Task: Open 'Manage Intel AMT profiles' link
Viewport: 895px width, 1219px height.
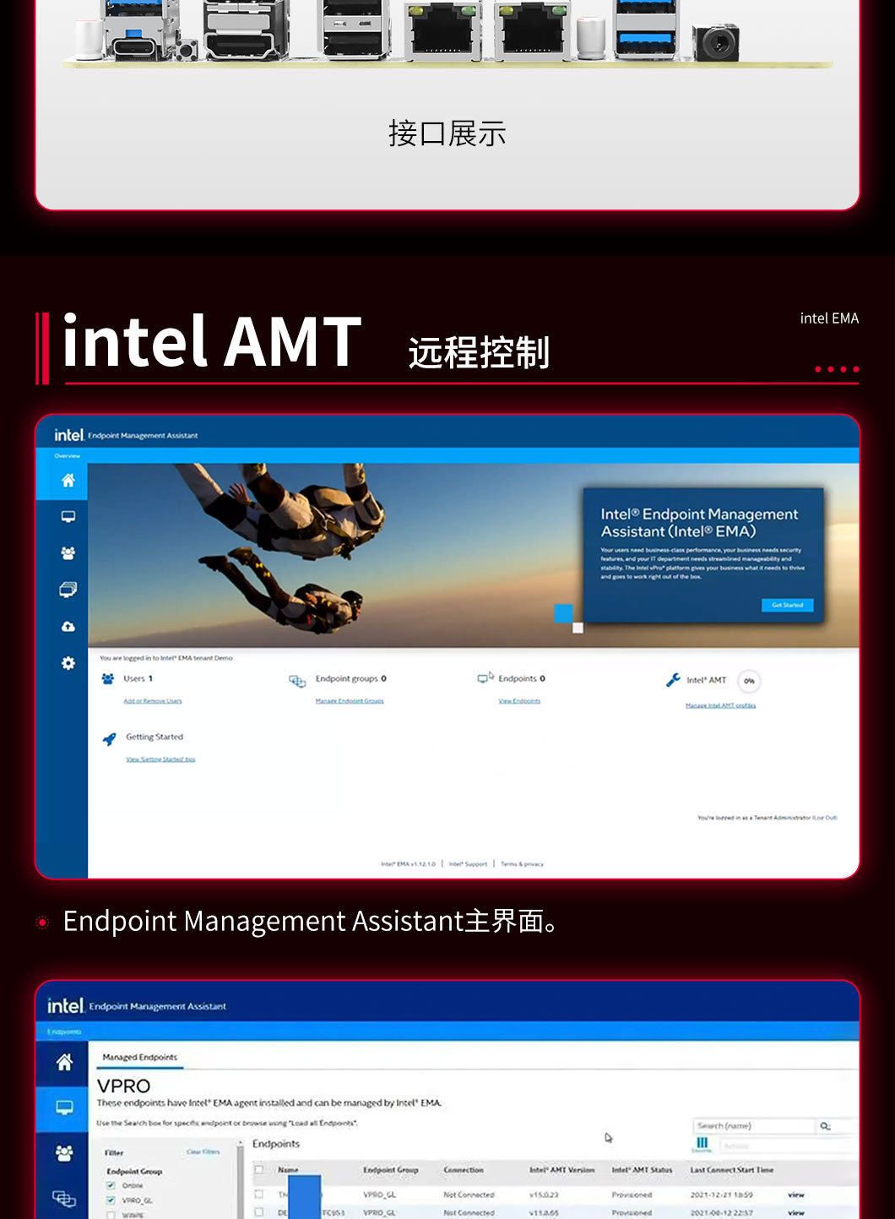Action: [720, 705]
